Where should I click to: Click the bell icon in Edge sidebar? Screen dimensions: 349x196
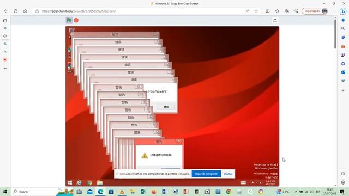[x=343, y=20]
